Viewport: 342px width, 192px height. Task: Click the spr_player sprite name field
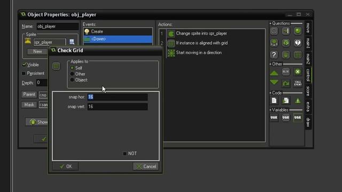[x=50, y=42]
